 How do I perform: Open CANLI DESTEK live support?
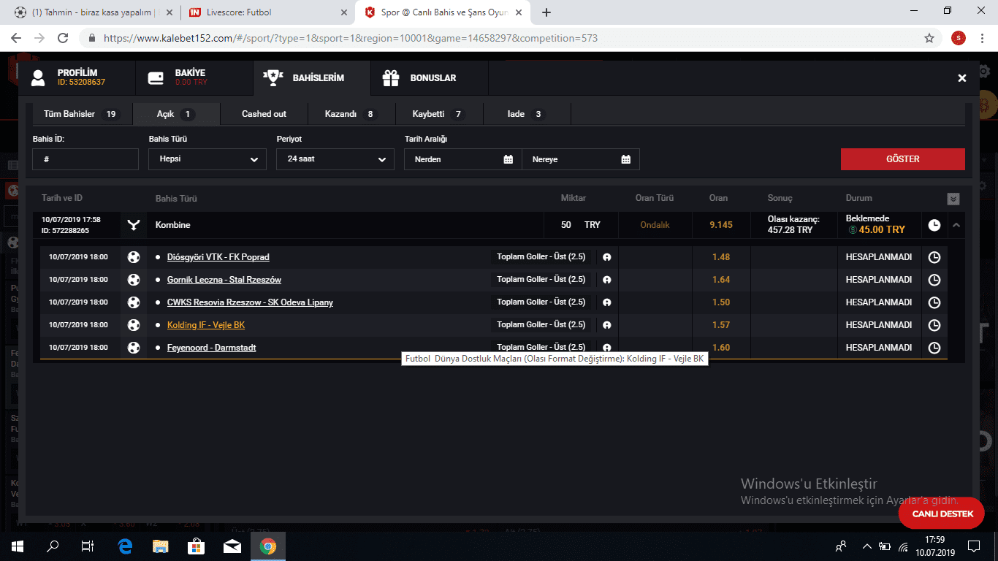pos(942,514)
